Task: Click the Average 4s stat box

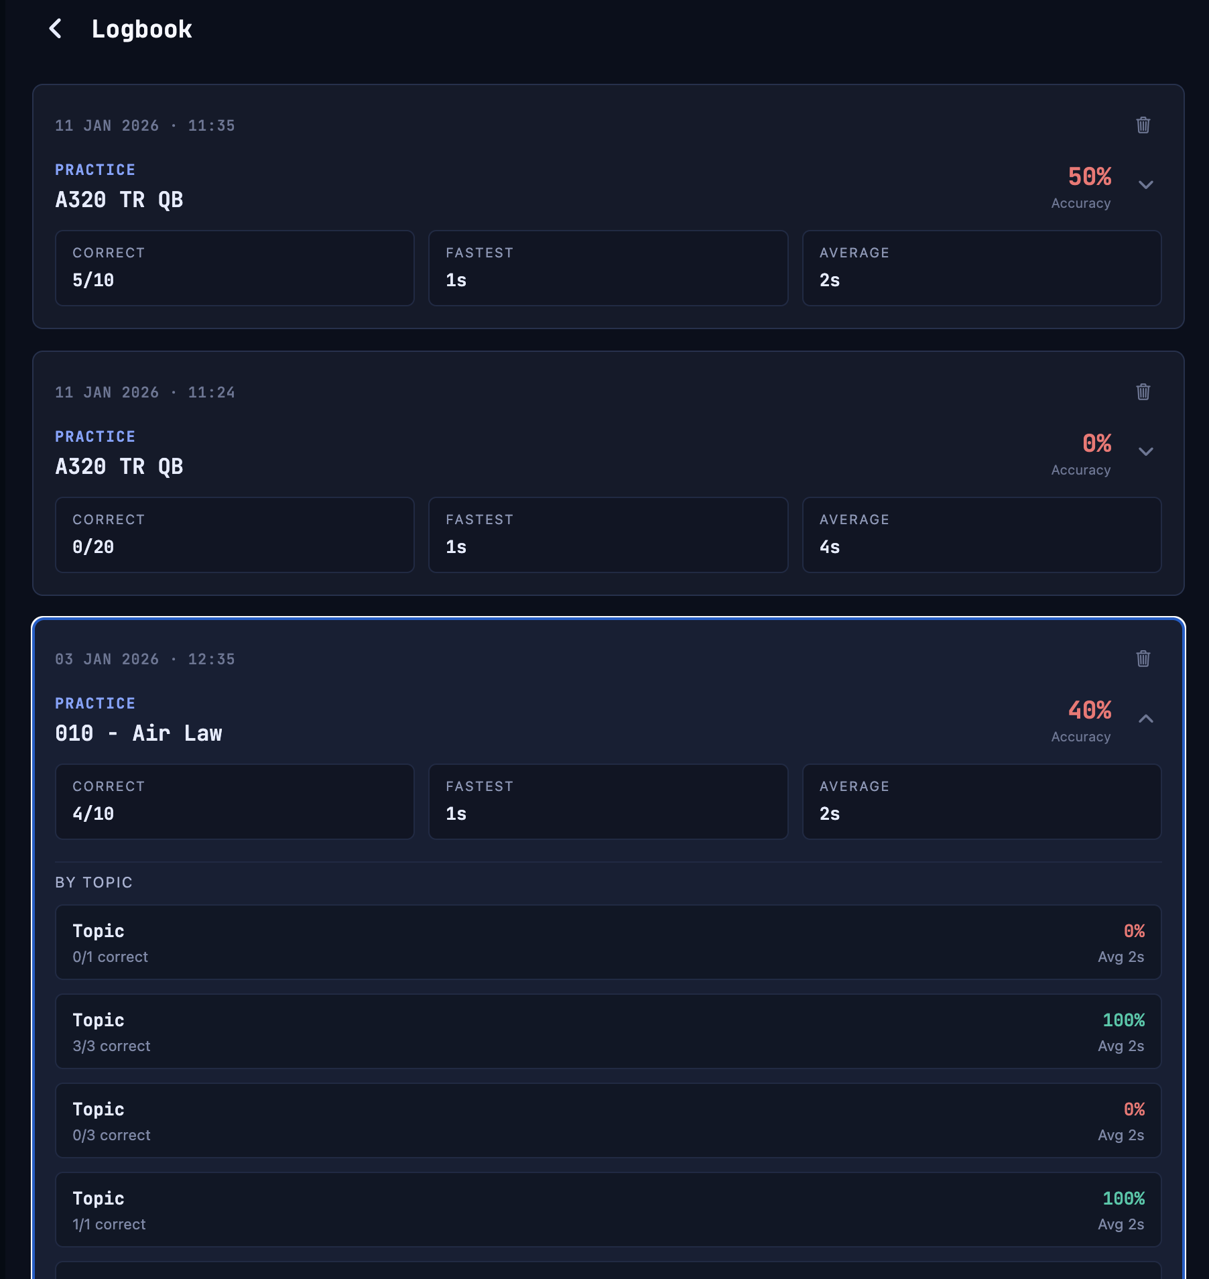Action: [981, 535]
